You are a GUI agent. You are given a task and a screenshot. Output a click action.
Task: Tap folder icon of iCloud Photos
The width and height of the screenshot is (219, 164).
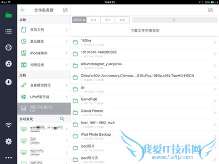(x=75, y=113)
